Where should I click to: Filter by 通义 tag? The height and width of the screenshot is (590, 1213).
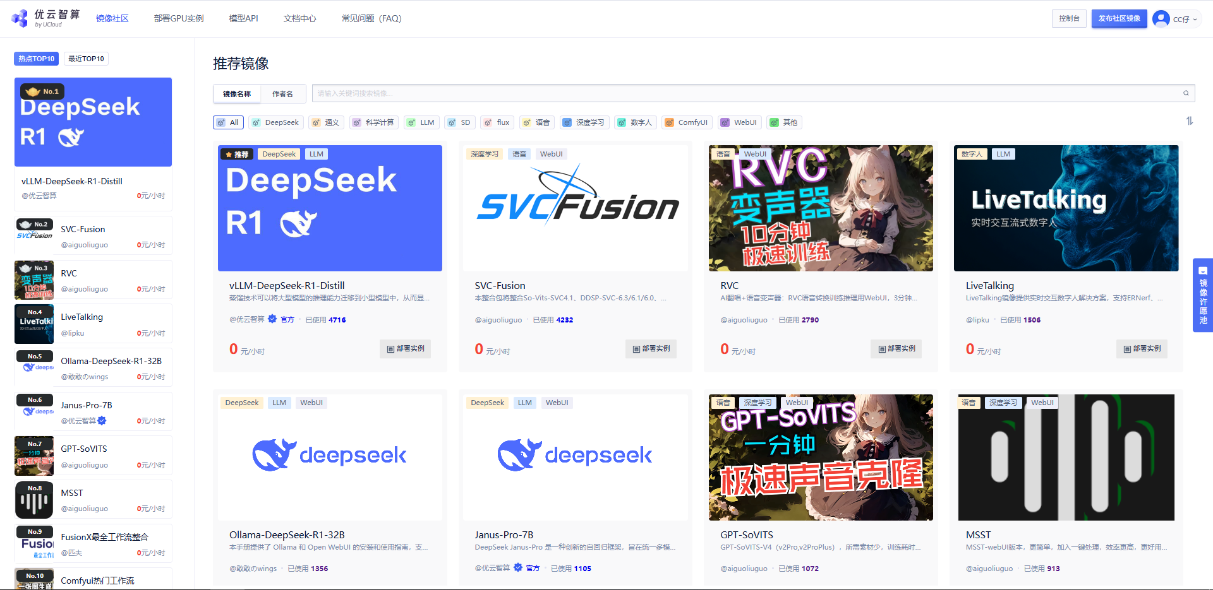coord(326,122)
